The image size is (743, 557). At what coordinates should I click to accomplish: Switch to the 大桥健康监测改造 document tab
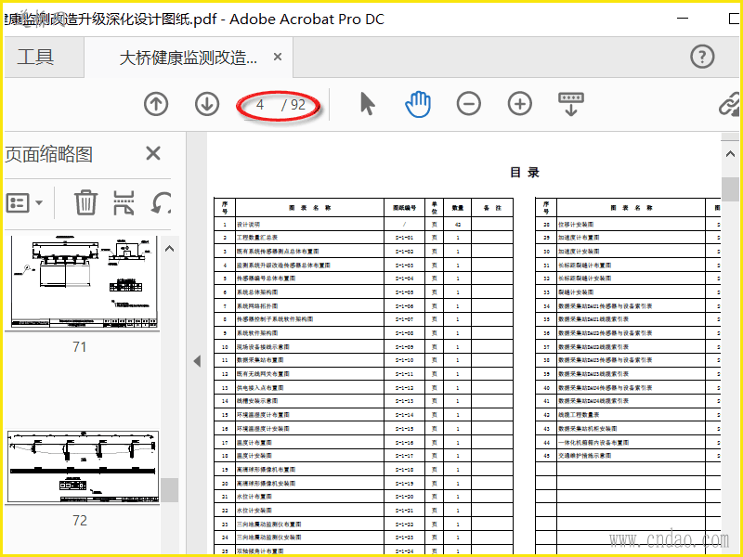189,58
